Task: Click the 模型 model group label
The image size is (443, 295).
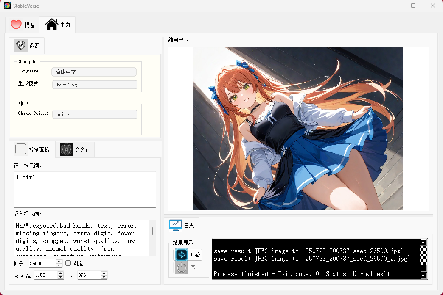Action: pyautogui.click(x=23, y=104)
